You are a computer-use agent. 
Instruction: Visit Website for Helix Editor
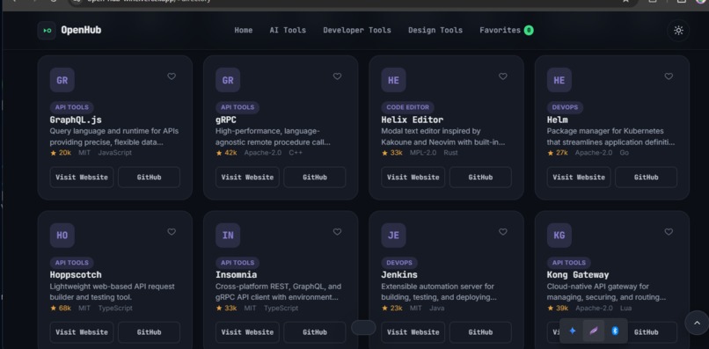pos(413,178)
